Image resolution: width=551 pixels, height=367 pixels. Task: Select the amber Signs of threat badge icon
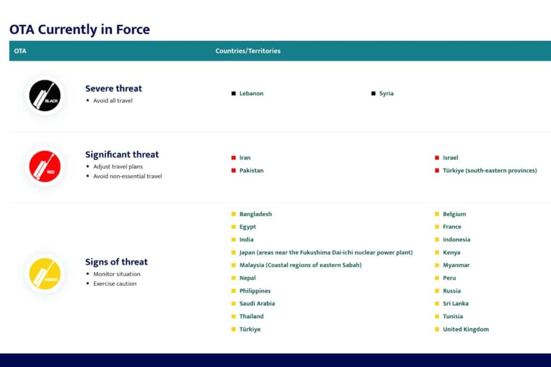(45, 274)
